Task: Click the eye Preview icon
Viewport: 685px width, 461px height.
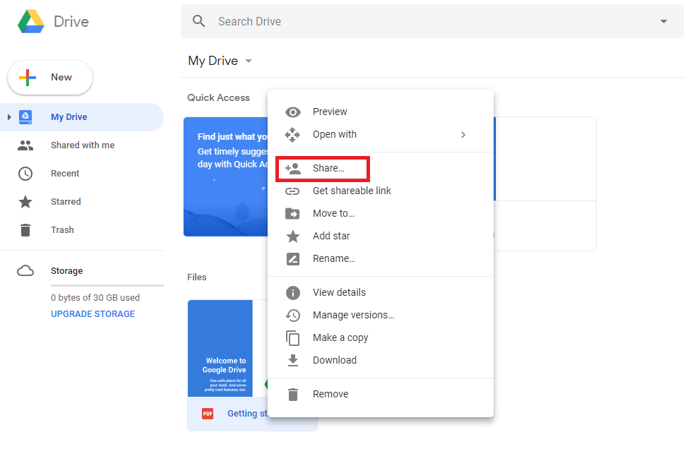Action: (292, 112)
